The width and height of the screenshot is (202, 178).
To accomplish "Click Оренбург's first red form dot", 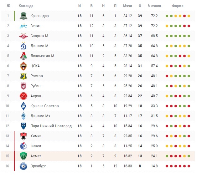I will [x=167, y=166].
